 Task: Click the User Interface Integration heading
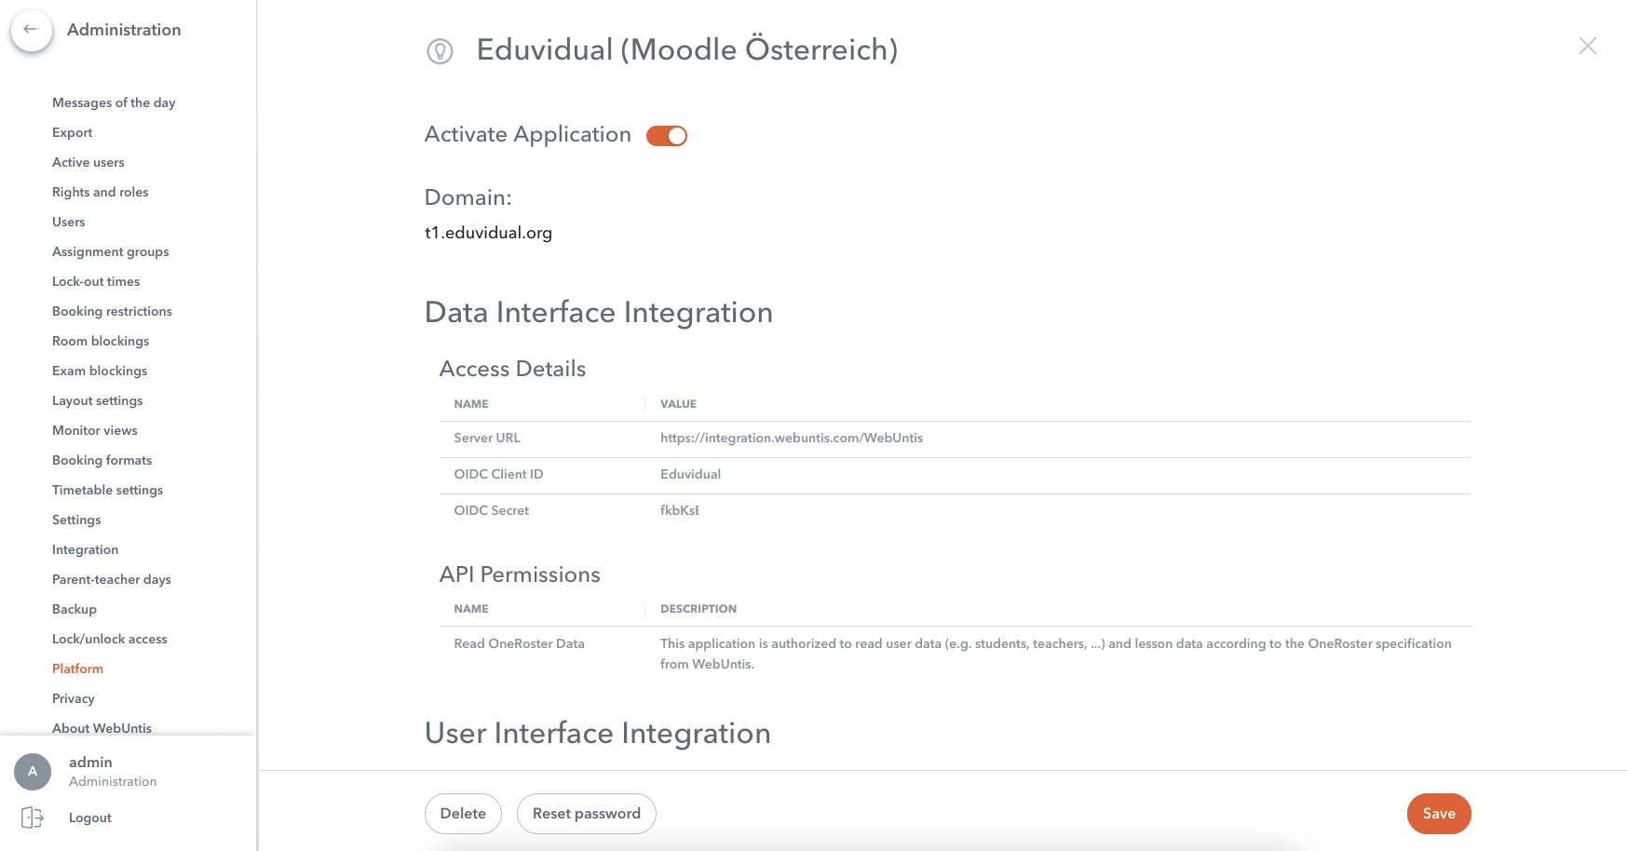tap(598, 734)
